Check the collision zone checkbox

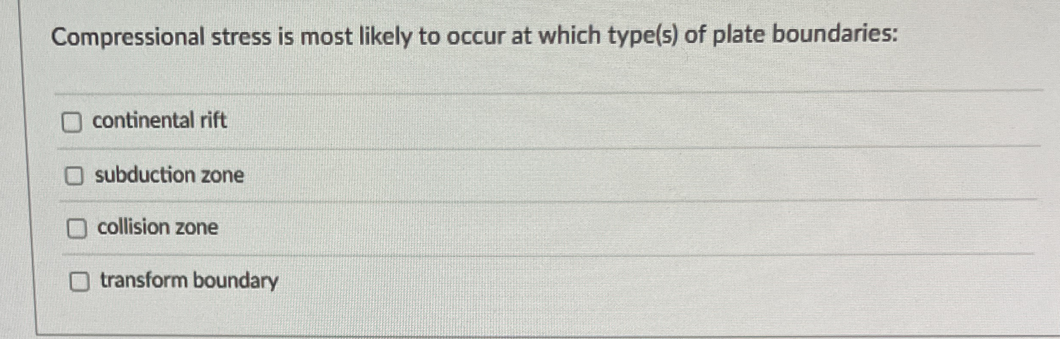click(78, 228)
